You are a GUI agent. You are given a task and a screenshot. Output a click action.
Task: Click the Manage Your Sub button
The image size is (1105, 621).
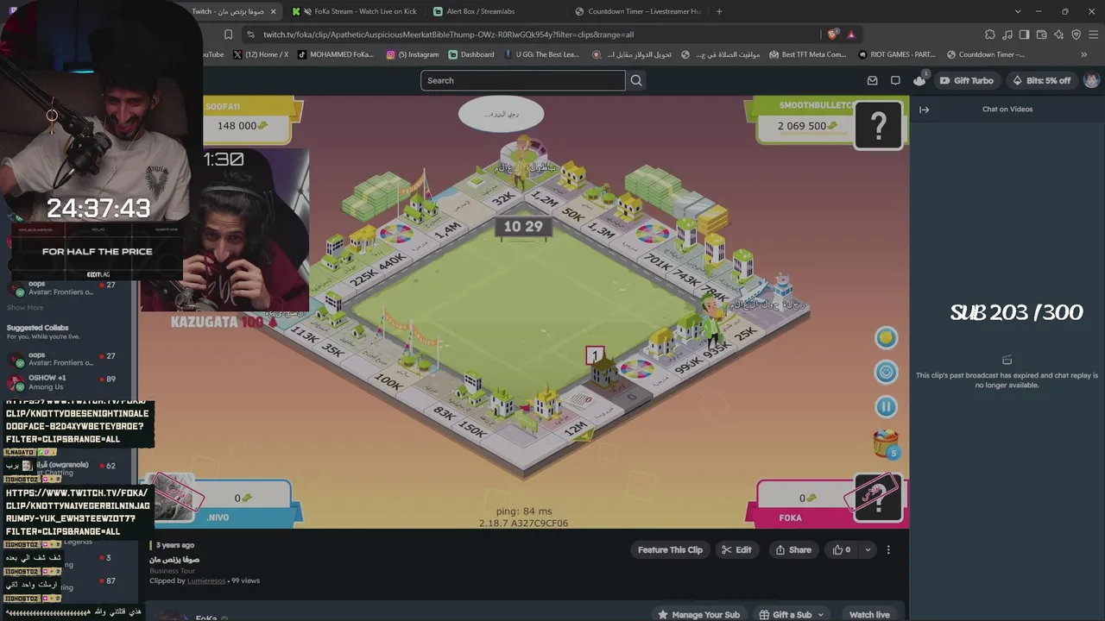(x=698, y=614)
